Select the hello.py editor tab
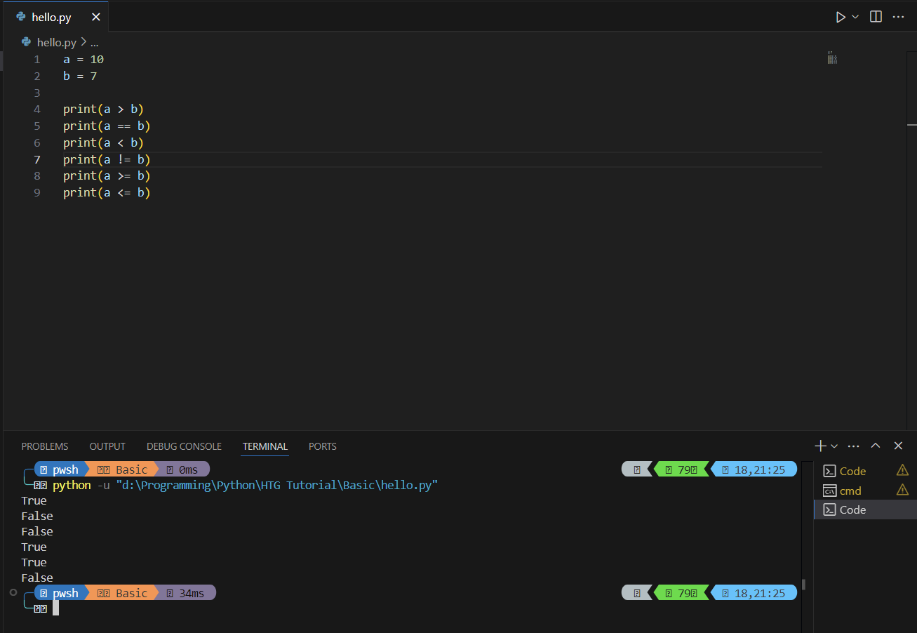 pyautogui.click(x=51, y=17)
